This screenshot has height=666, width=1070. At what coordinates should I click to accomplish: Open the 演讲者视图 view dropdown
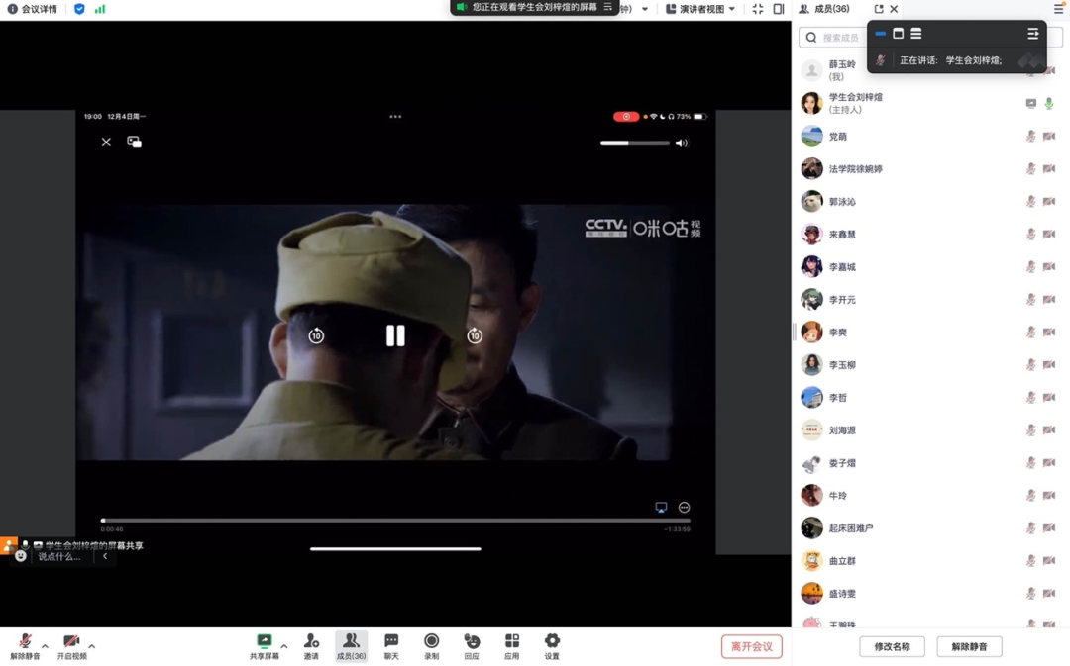[x=701, y=9]
